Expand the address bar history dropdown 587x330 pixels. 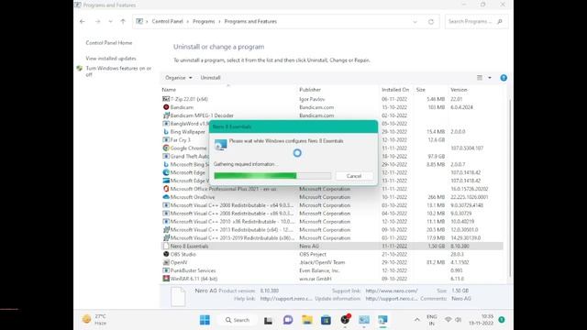[x=415, y=22]
